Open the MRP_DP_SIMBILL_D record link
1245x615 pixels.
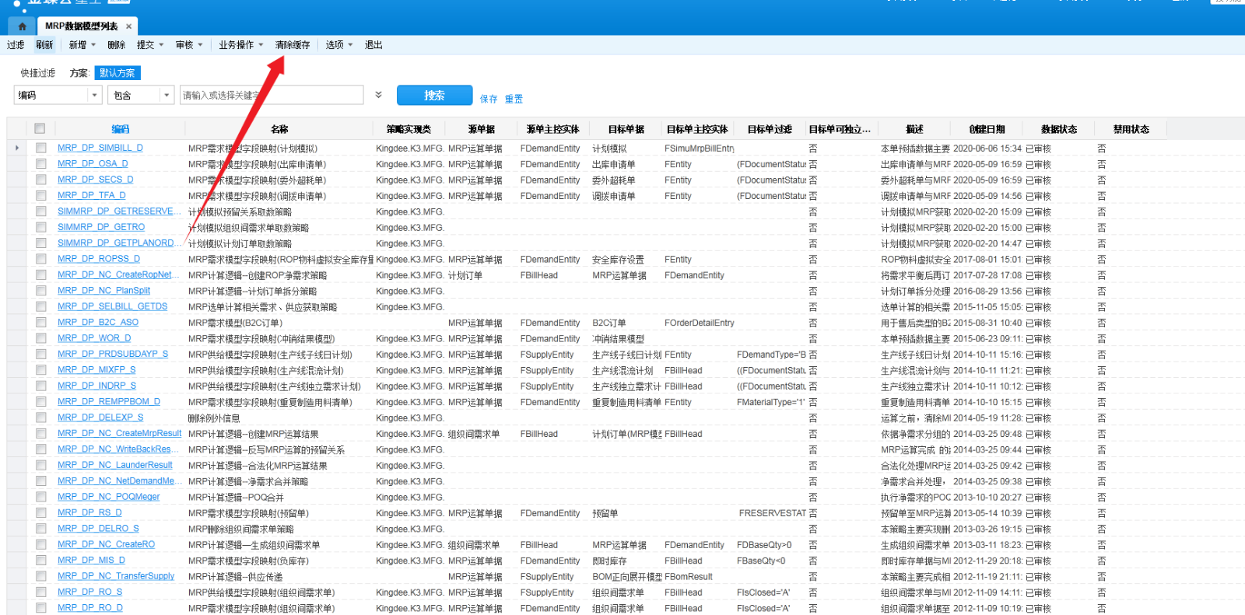100,148
